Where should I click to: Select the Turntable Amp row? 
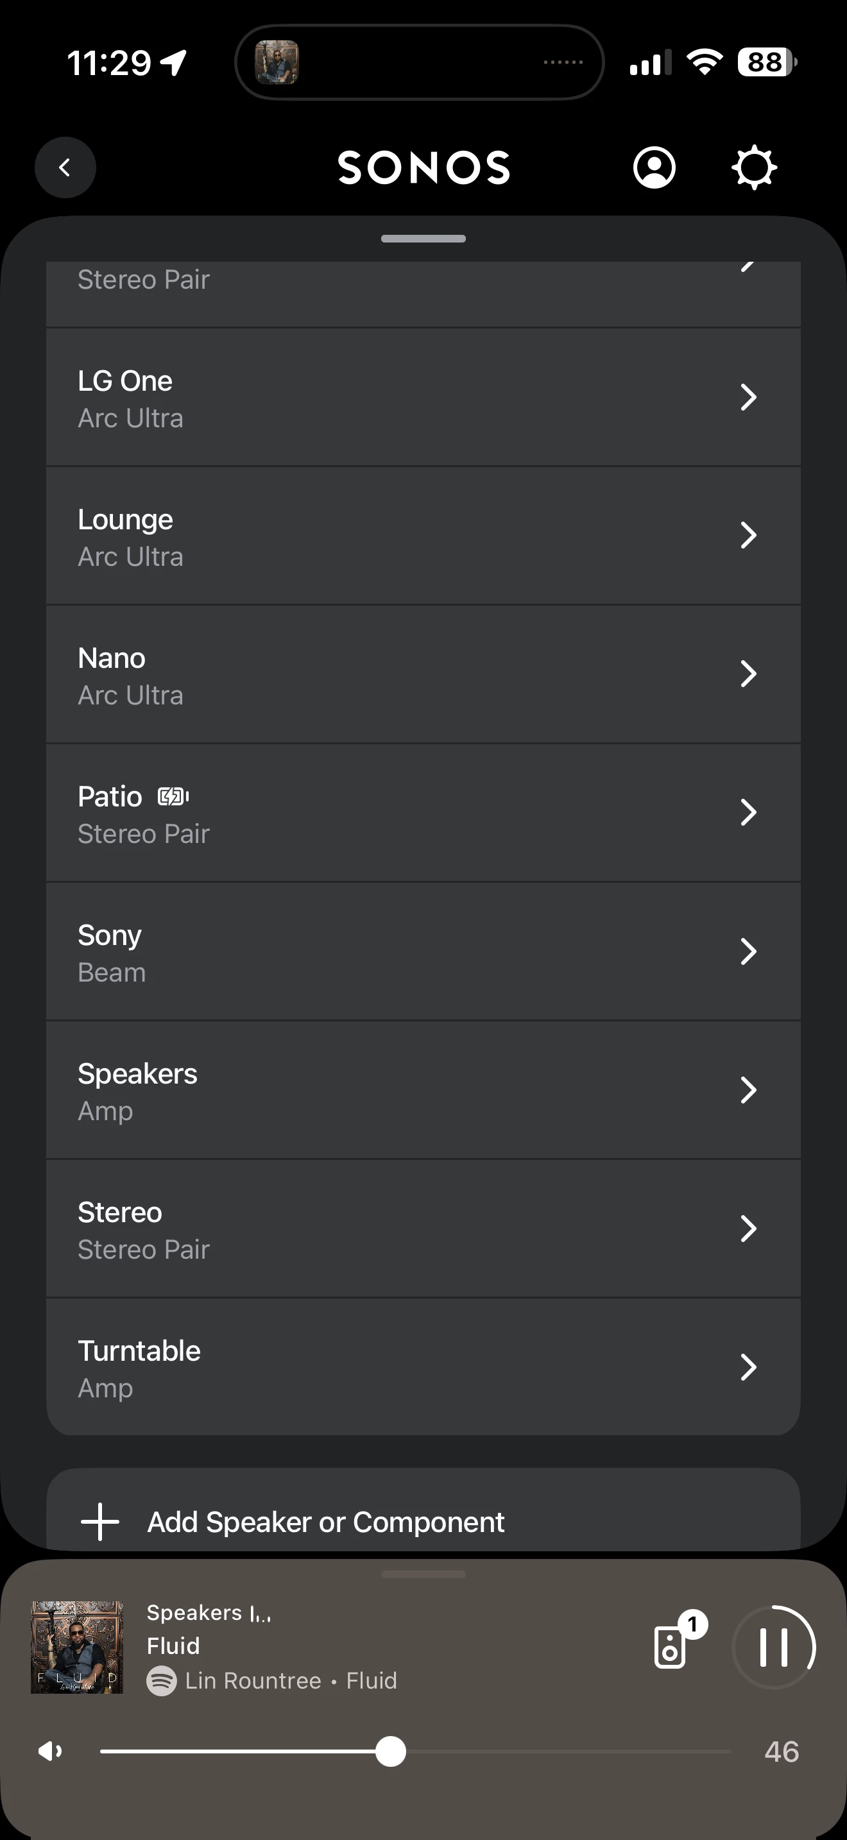[423, 1368]
